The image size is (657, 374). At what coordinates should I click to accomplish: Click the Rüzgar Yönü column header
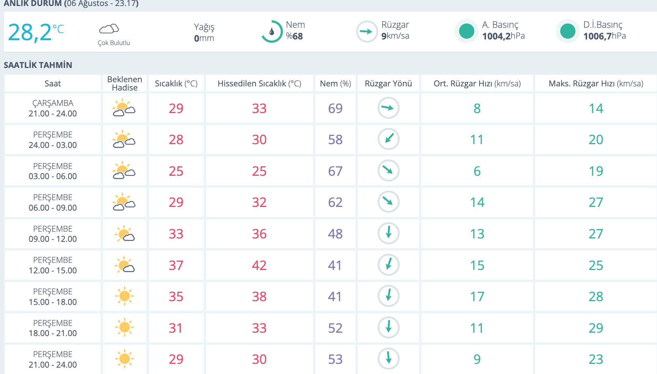(x=388, y=83)
